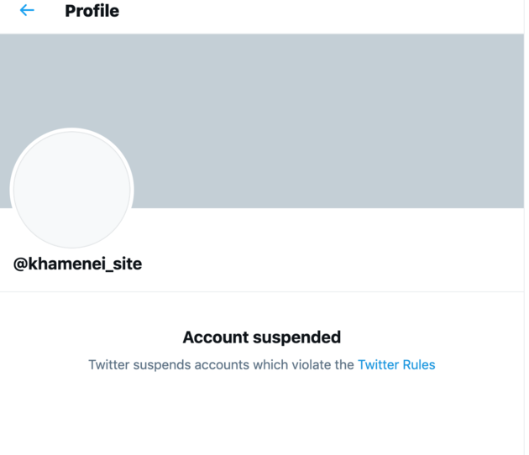The image size is (529, 455).
Task: Click the divider line beneath the handle
Action: (x=262, y=292)
